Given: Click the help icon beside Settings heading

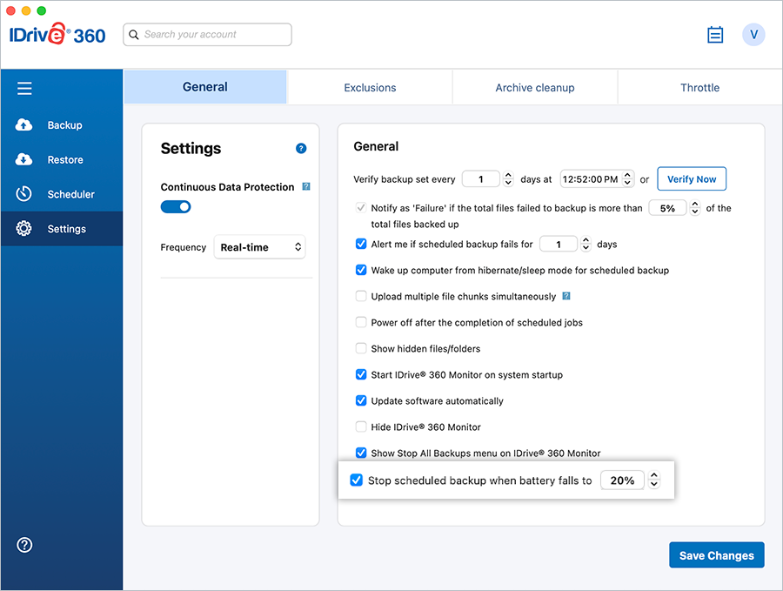Looking at the screenshot, I should coord(301,149).
